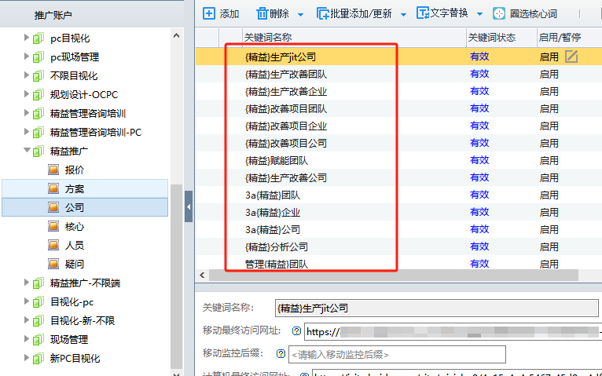602x376 pixels.
Task: Select the 方案 unit
Action: 85,188
